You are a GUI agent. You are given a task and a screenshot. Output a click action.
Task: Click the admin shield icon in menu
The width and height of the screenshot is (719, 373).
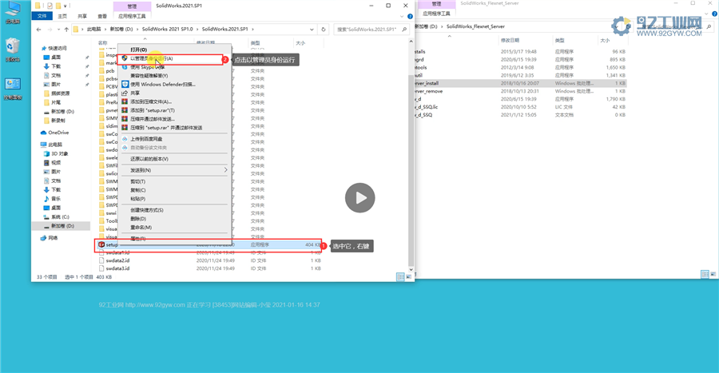click(x=125, y=58)
